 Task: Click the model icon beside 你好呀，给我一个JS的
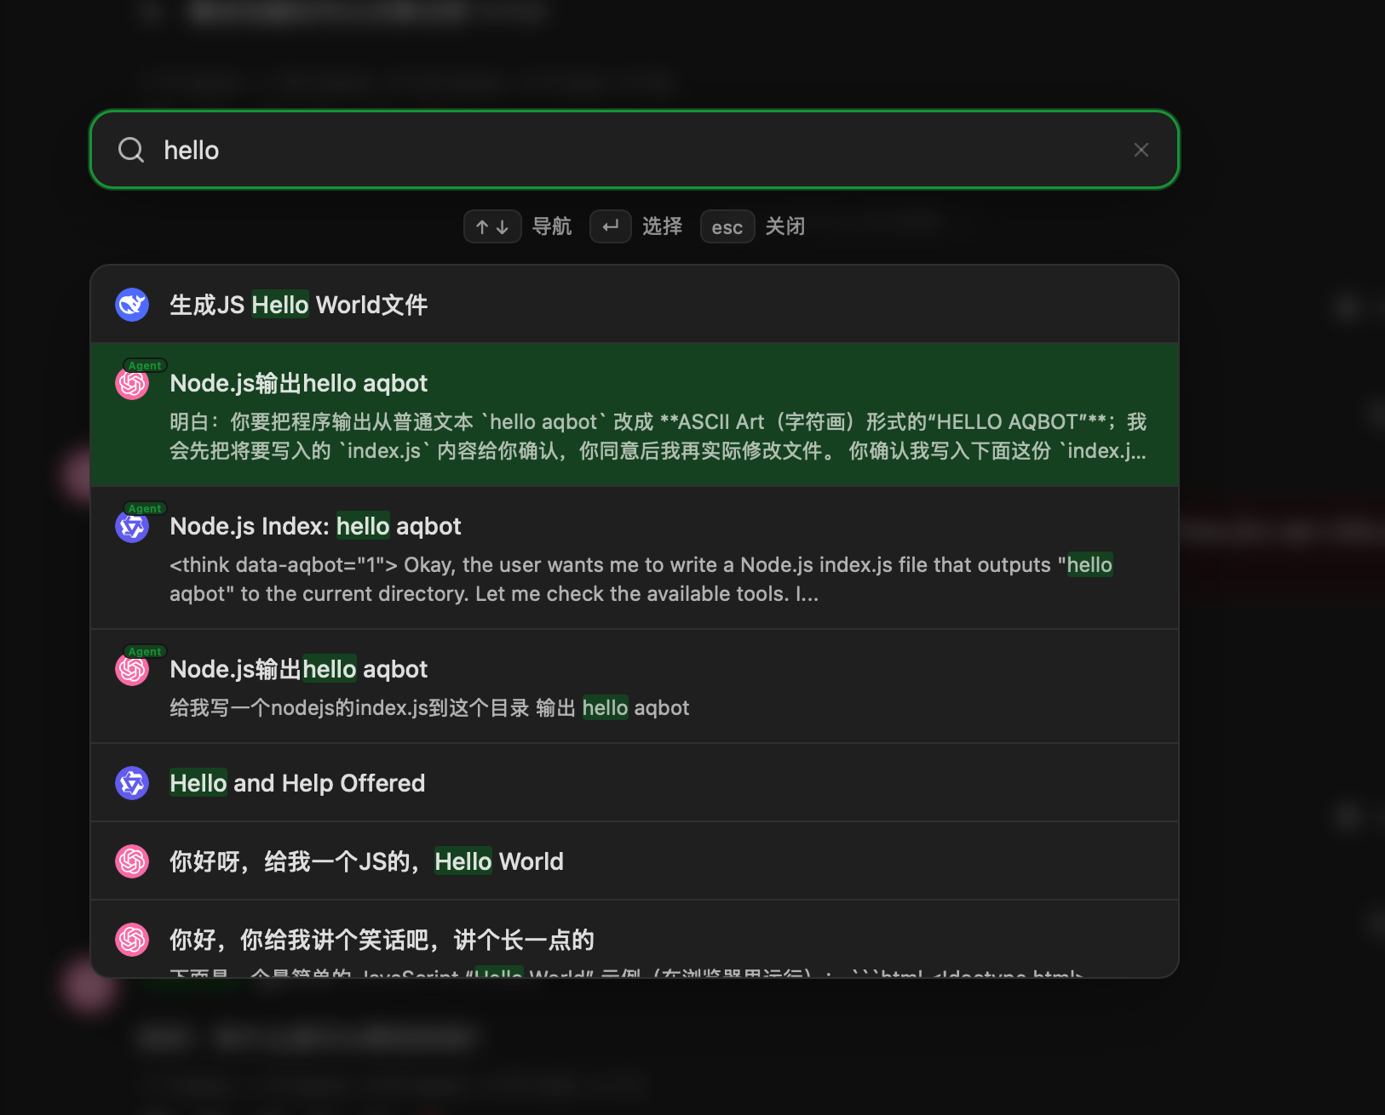132,861
